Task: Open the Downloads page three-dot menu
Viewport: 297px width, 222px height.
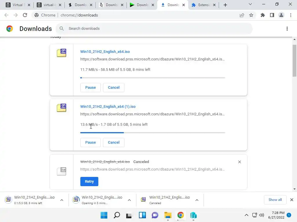Action: 287,29
